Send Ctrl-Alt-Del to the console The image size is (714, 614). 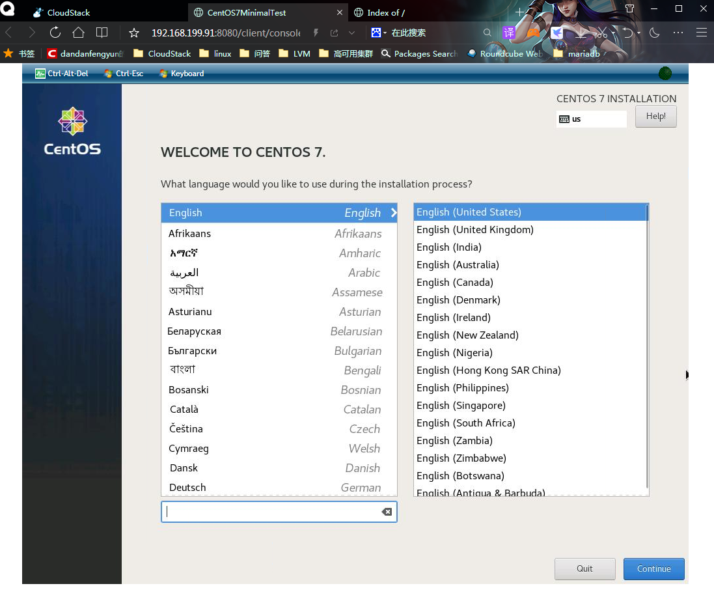[x=62, y=74]
